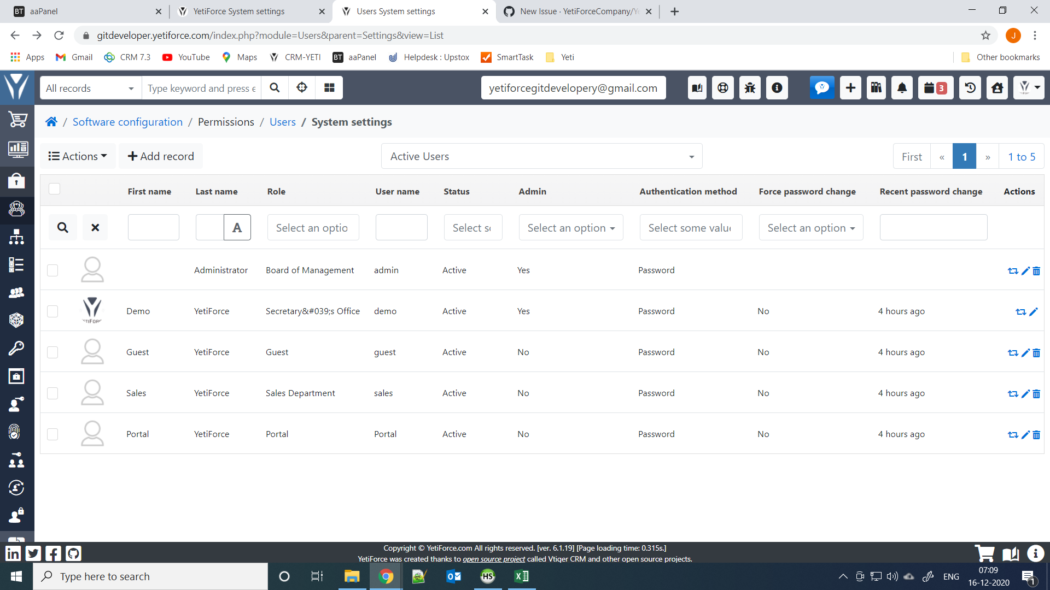Check the Portal row checkbox

52,434
